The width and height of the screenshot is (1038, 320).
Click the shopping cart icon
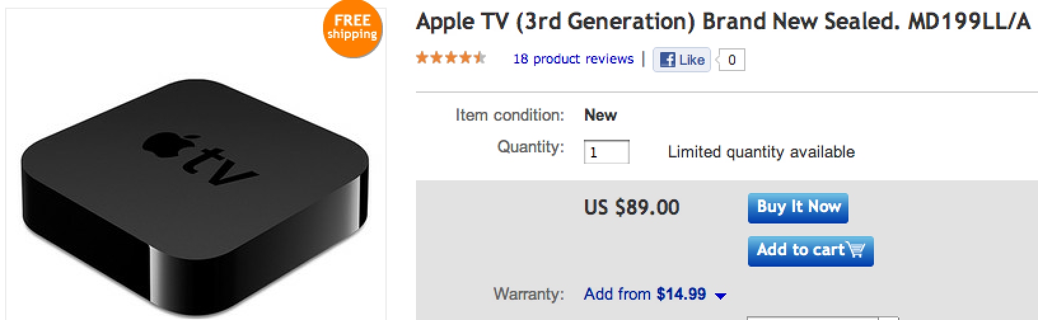tap(857, 250)
